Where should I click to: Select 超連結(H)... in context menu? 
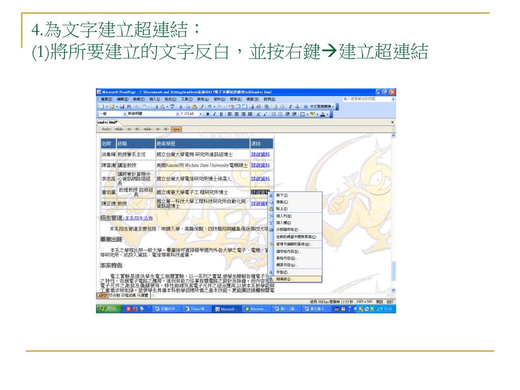(295, 279)
